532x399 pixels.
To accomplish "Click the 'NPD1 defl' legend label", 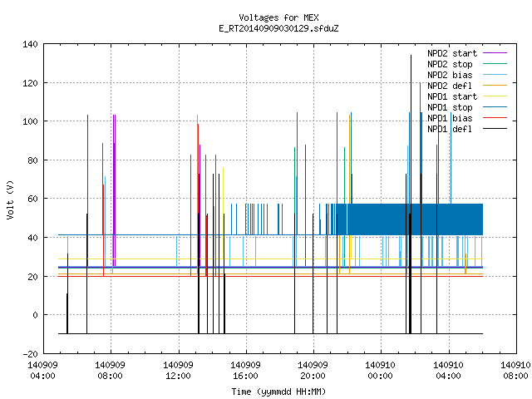I will pos(450,130).
